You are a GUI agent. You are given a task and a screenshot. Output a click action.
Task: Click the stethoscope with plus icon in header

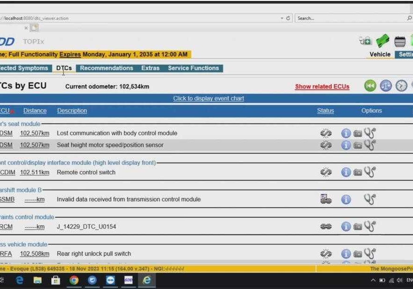(365, 41)
